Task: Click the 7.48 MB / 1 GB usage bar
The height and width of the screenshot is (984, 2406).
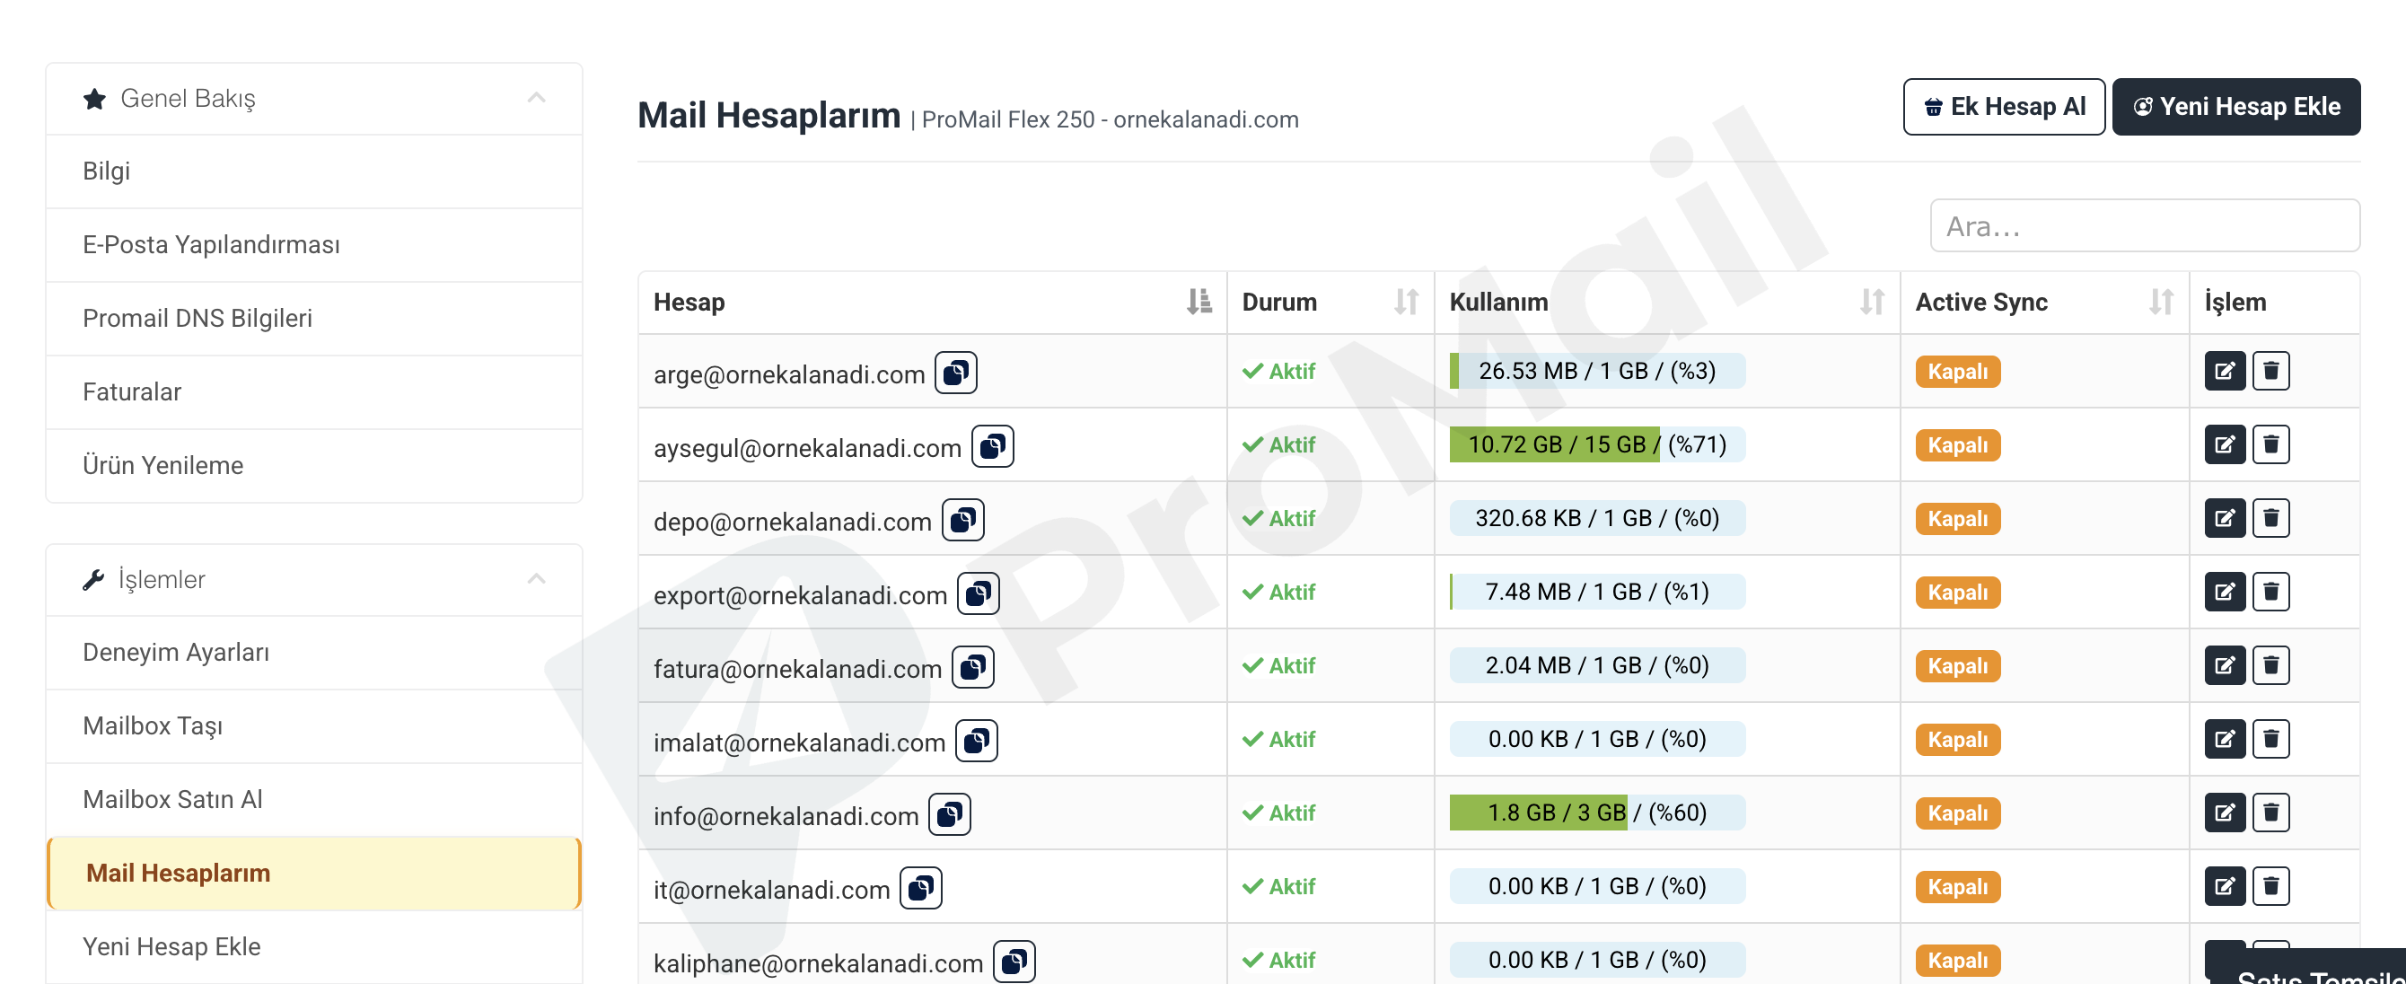Action: click(1597, 592)
